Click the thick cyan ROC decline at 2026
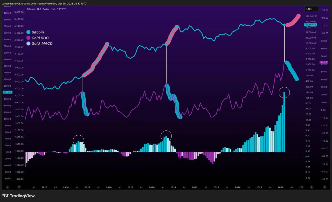Viewport: 332px width, 202px height. point(292,70)
